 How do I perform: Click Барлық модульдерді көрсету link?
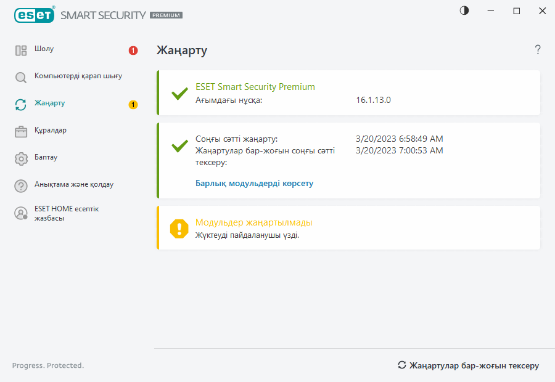(254, 184)
